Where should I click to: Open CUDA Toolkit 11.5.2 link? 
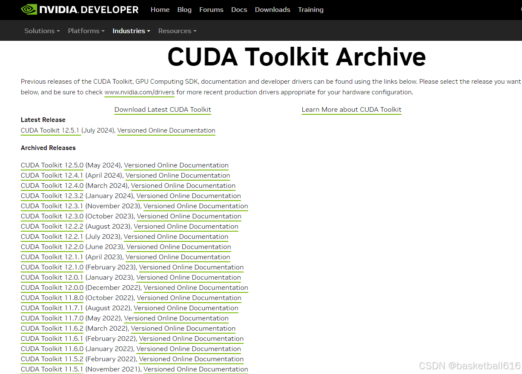[x=52, y=359]
